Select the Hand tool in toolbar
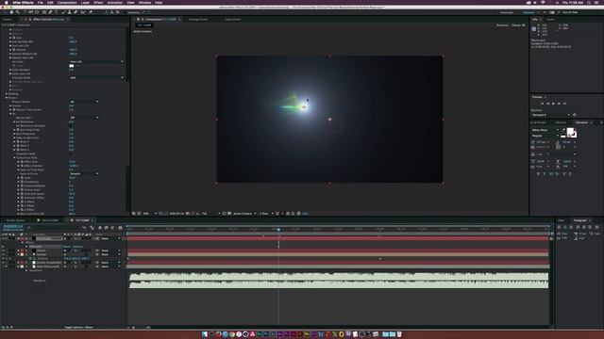The image size is (604, 339). [11, 12]
